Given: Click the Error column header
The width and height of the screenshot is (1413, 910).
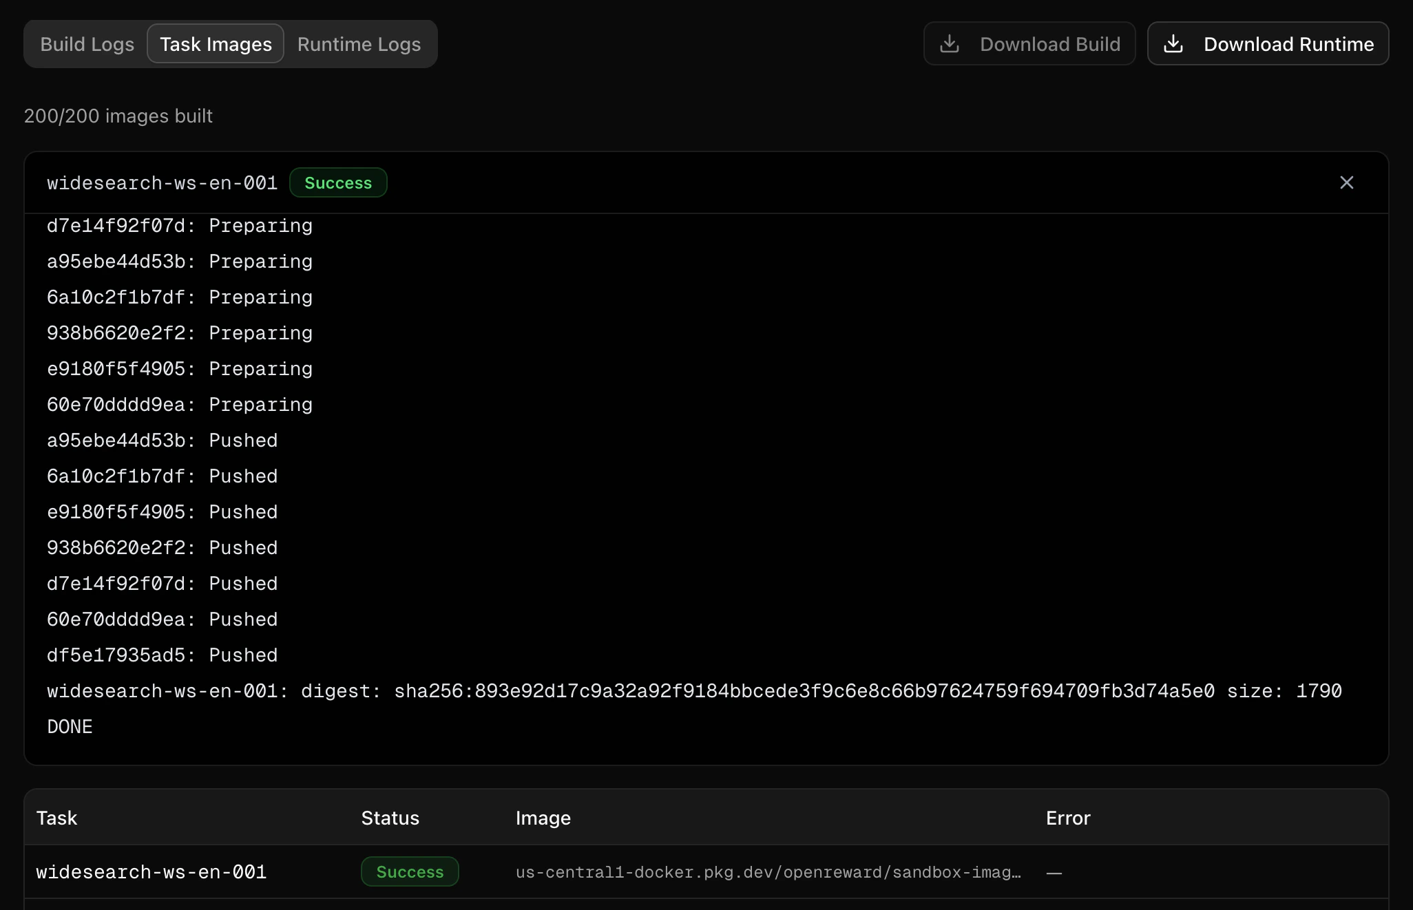Looking at the screenshot, I should 1067,818.
